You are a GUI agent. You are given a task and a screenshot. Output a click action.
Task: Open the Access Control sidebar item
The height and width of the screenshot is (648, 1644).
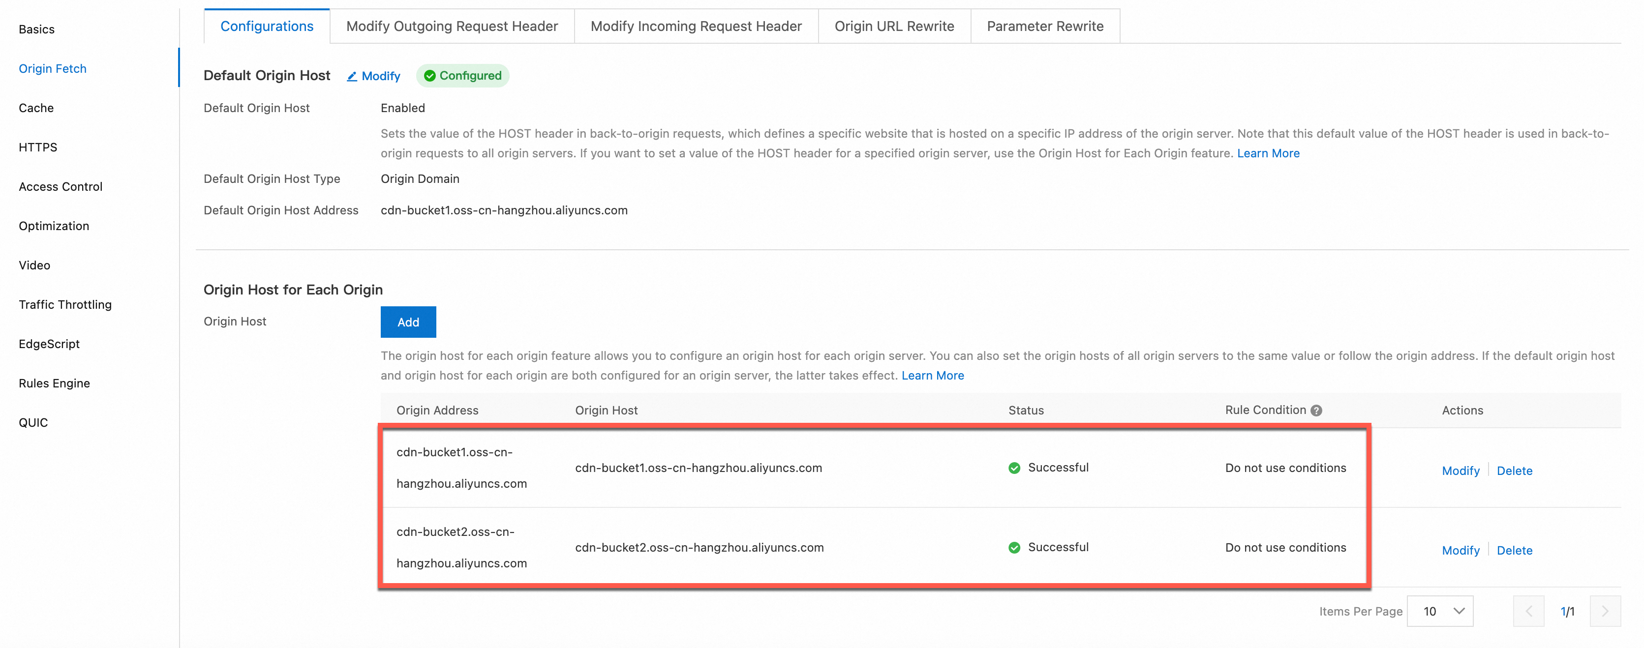[x=61, y=187]
